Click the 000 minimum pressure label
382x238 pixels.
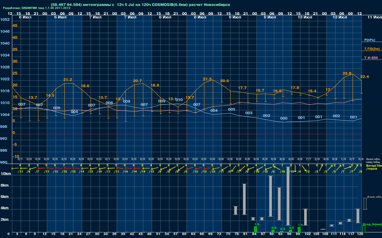click(284, 118)
